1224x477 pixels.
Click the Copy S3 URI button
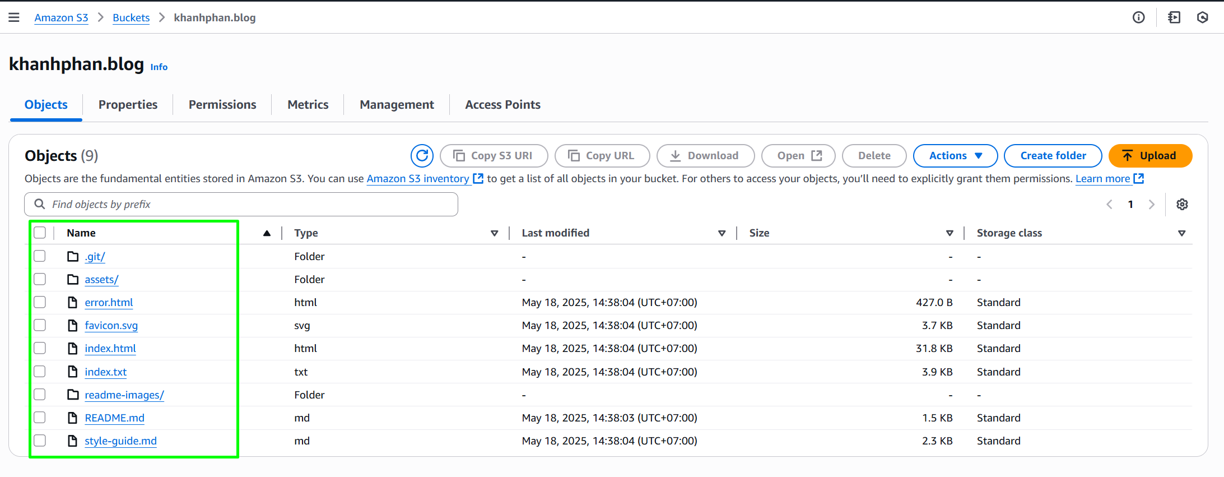[494, 156]
